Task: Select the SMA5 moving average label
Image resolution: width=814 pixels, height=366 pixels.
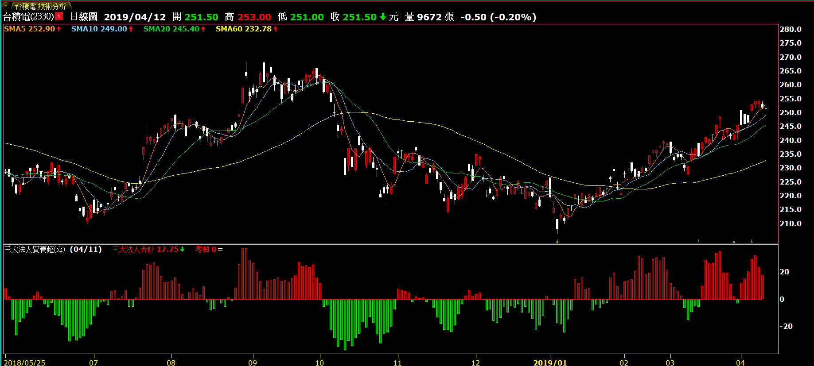Action: click(x=15, y=29)
